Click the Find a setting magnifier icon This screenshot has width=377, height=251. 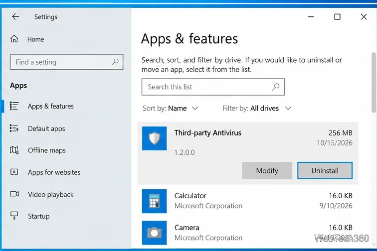point(115,62)
